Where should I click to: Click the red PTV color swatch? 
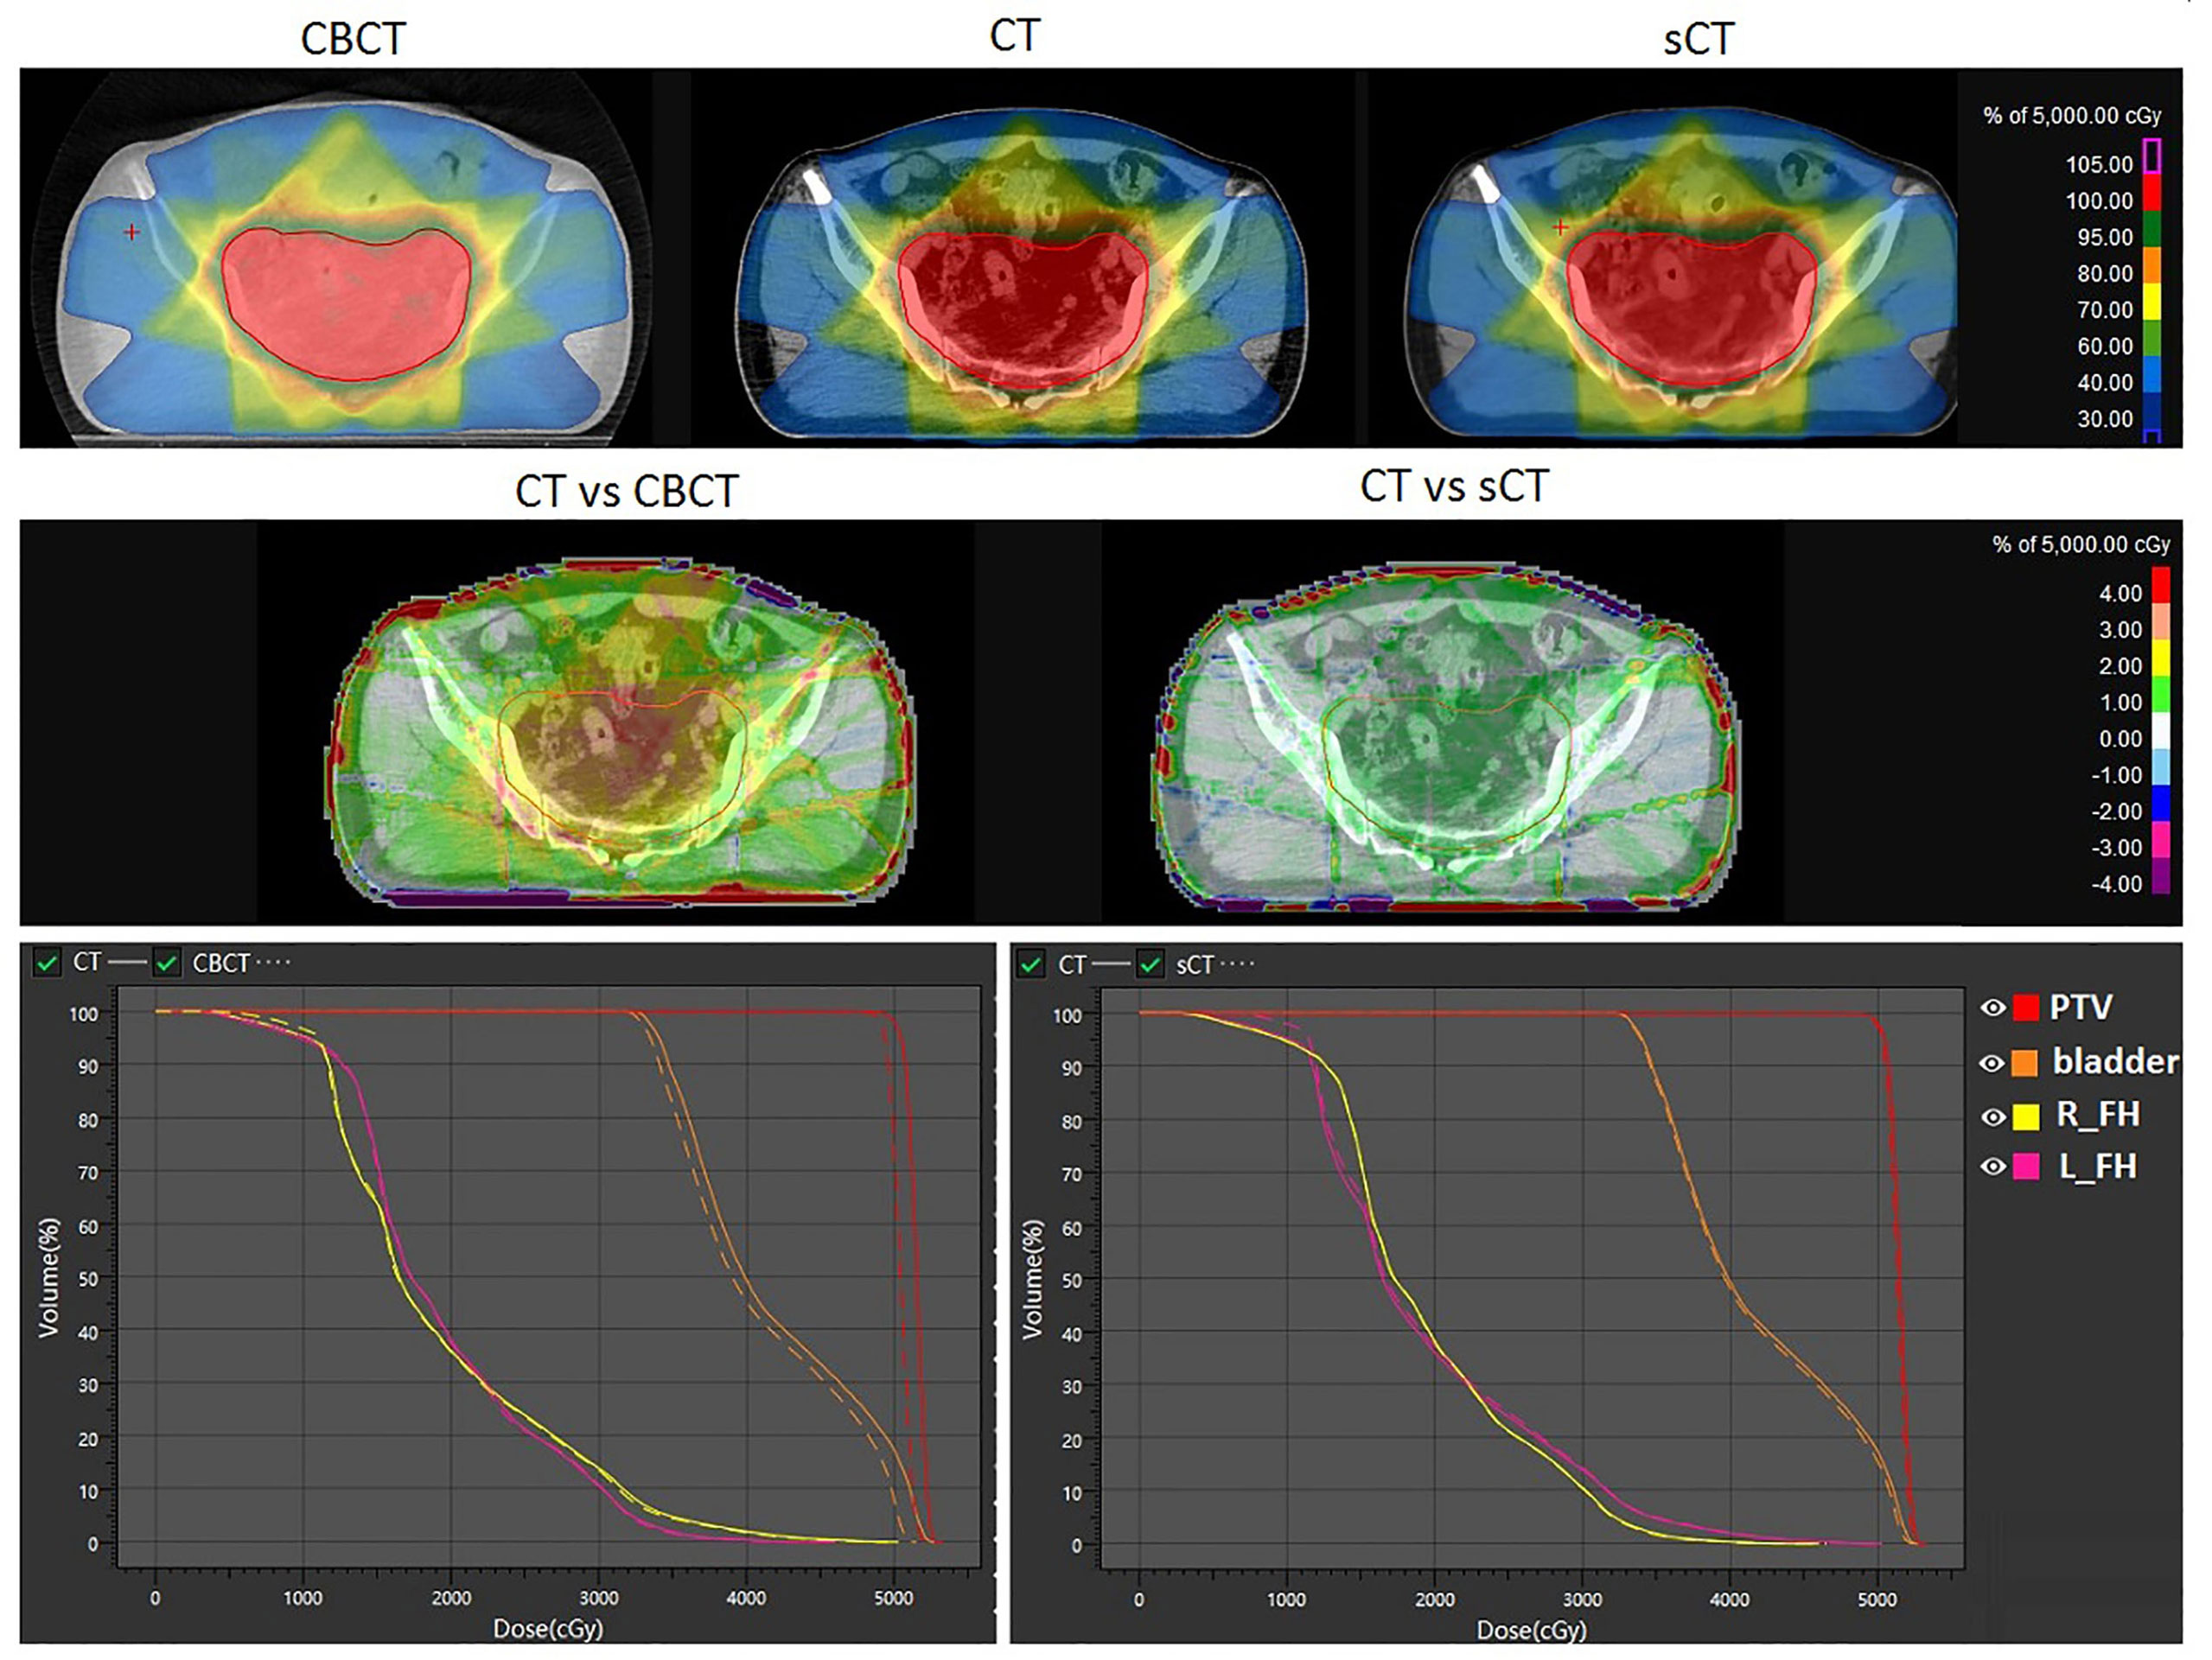pos(2025,1008)
